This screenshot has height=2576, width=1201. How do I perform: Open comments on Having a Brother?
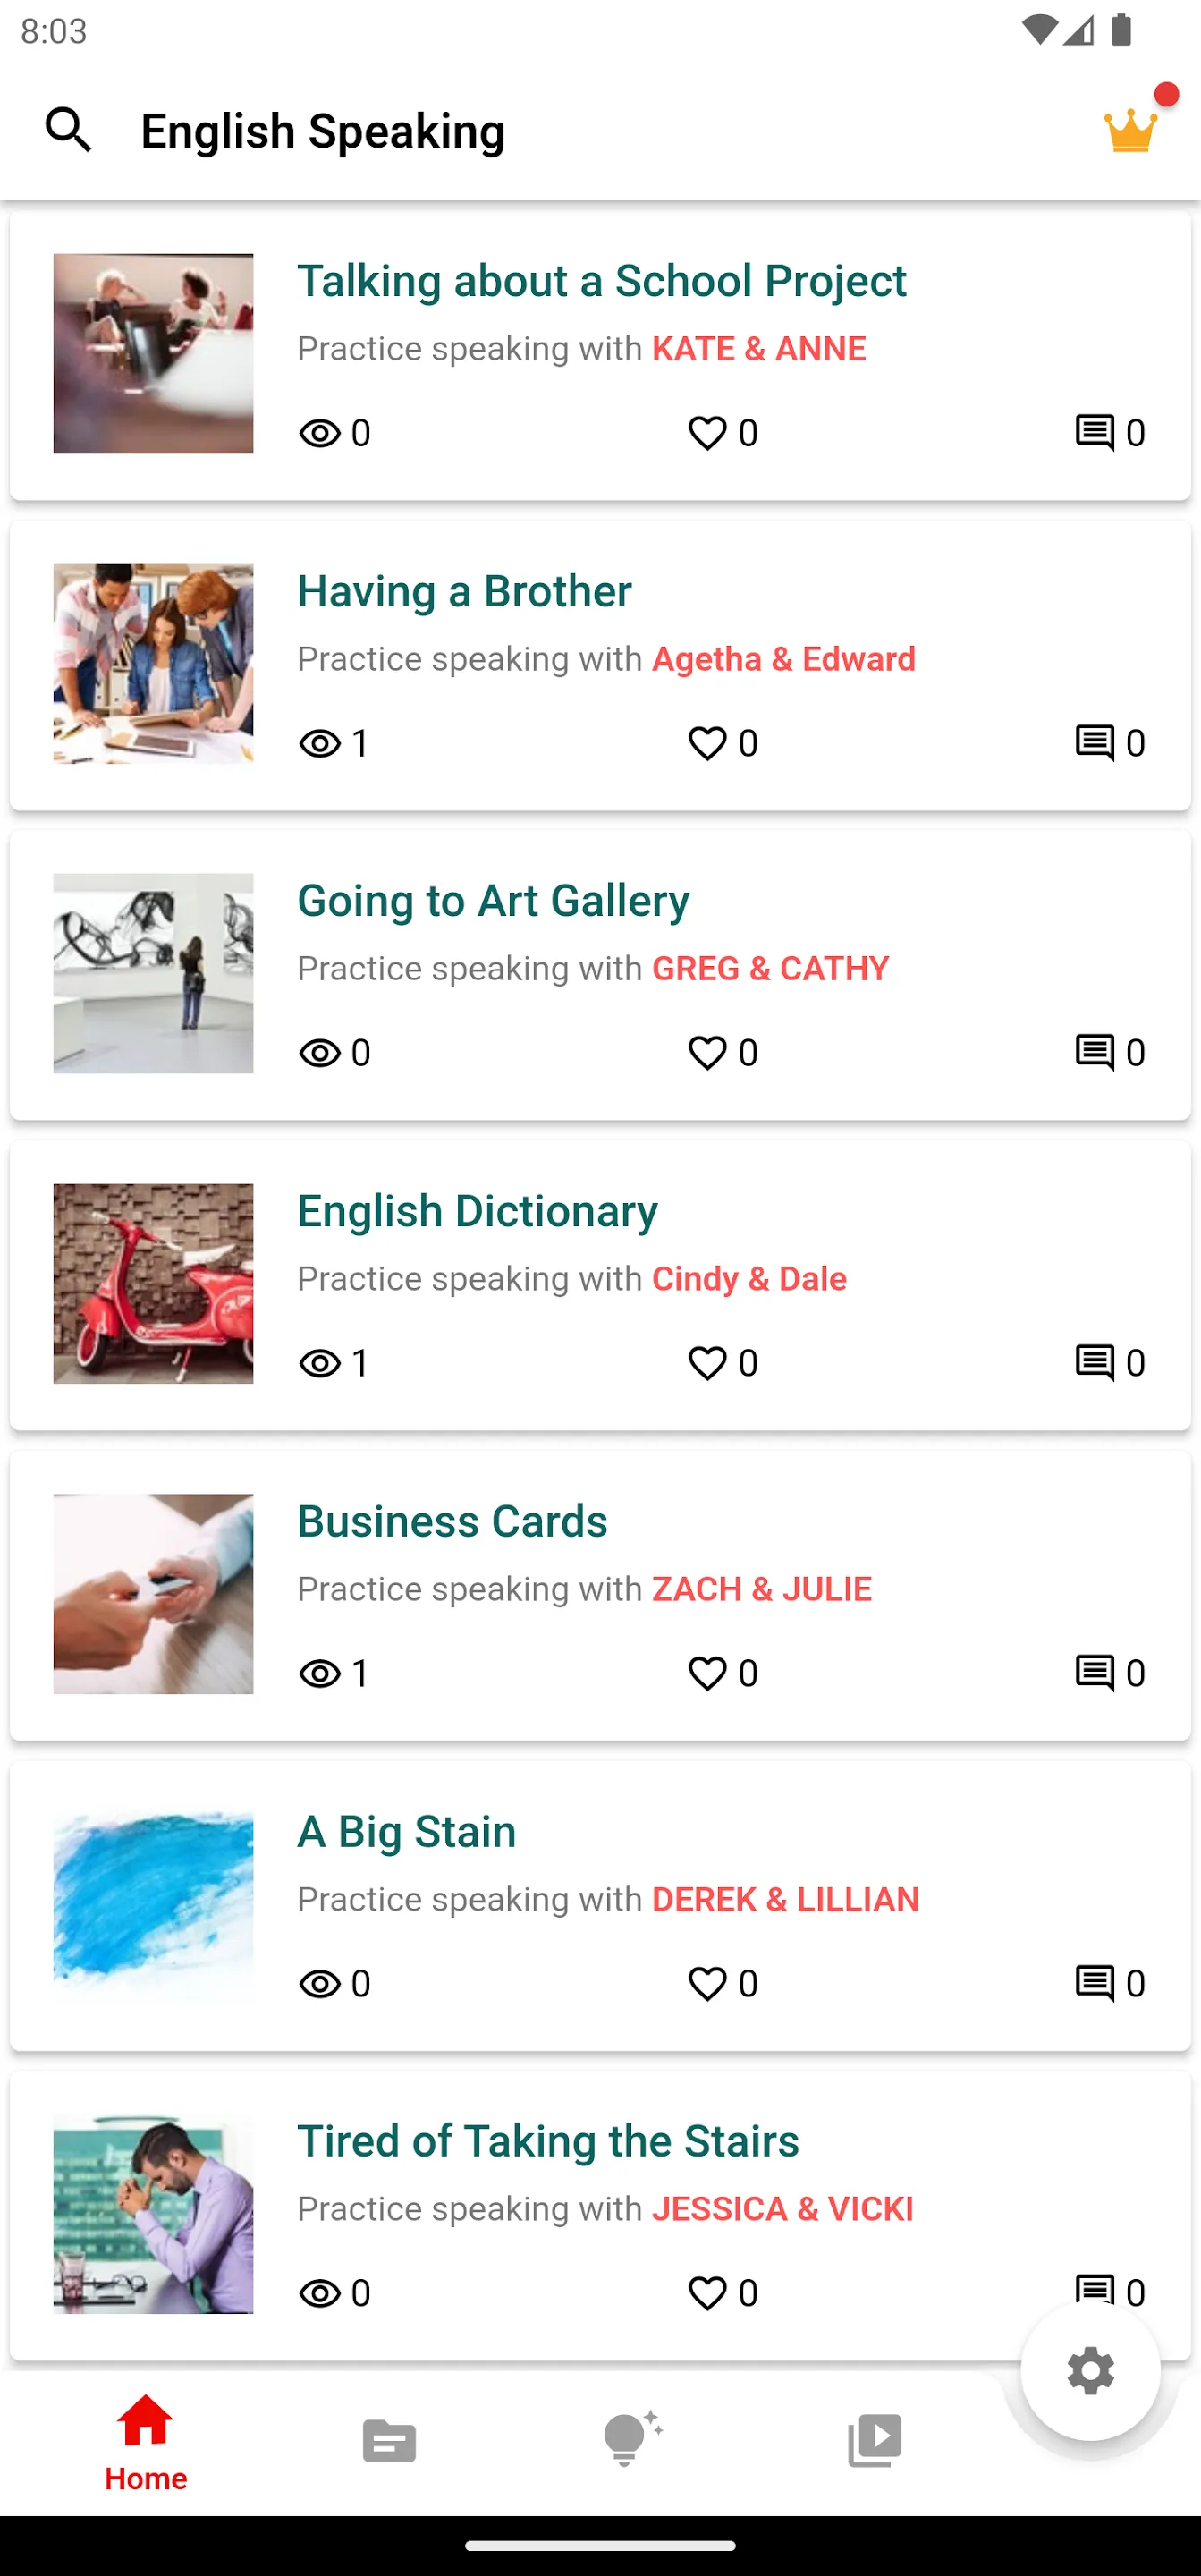pyautogui.click(x=1095, y=743)
